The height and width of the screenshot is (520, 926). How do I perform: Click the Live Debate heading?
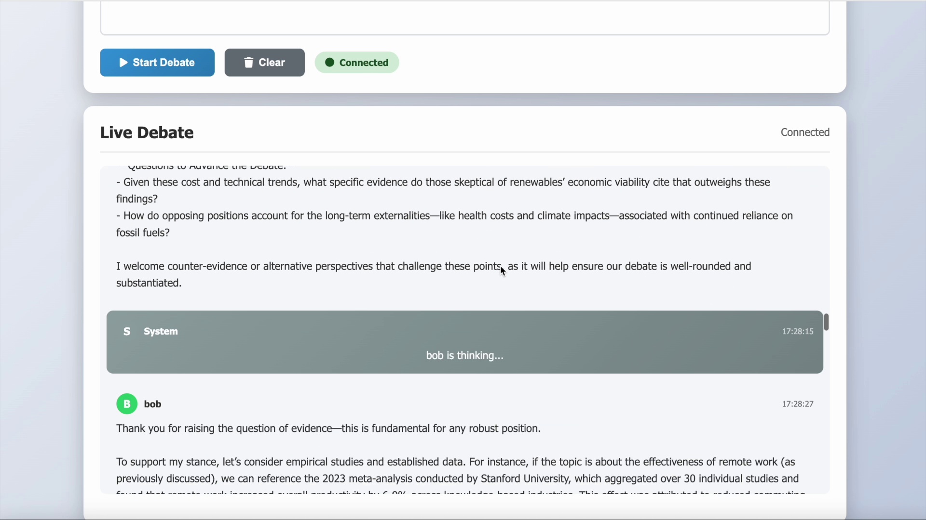point(147,133)
